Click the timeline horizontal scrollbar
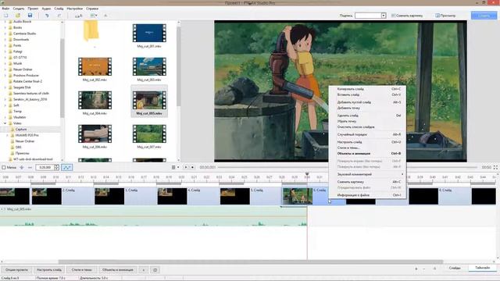 point(250,262)
